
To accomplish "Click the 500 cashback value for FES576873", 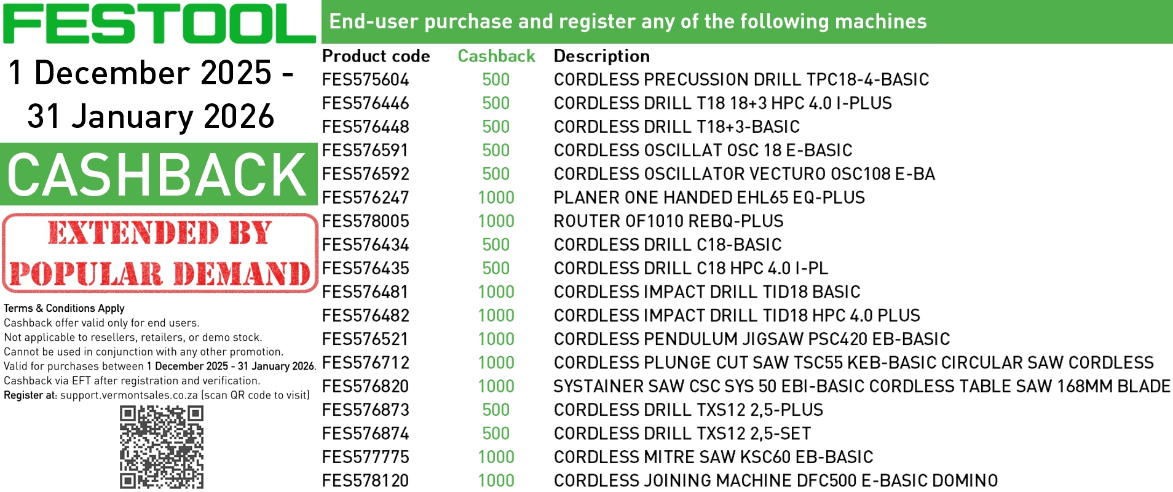I will click(496, 410).
